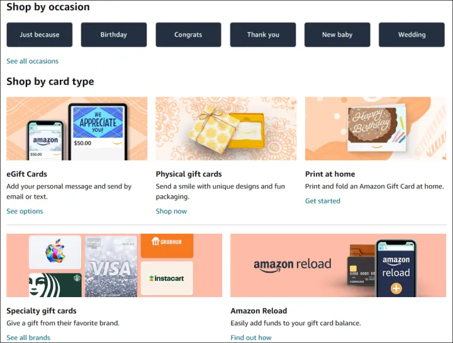The image size is (453, 343).
Task: Select the Thank you occasion button
Action: pyautogui.click(x=263, y=35)
